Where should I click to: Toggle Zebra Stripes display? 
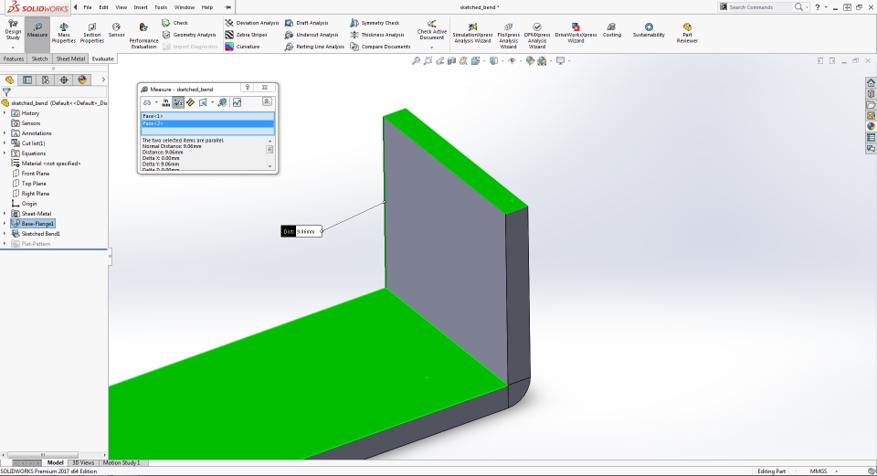point(246,35)
